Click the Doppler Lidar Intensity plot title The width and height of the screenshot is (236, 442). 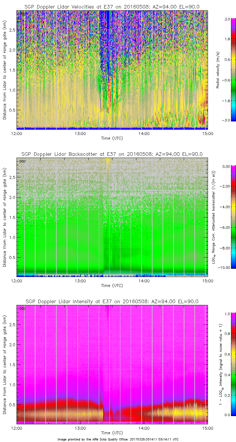(x=112, y=301)
